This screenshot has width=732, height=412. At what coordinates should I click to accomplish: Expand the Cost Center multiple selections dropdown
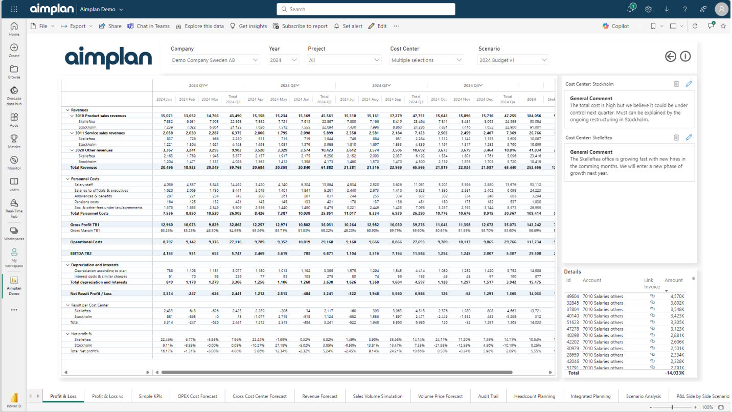coord(426,60)
